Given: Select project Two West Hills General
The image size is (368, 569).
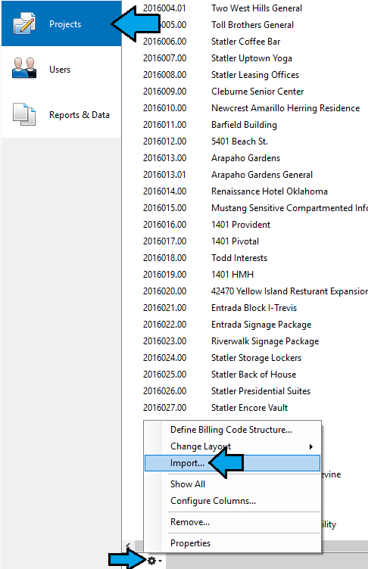Looking at the screenshot, I should (x=257, y=8).
